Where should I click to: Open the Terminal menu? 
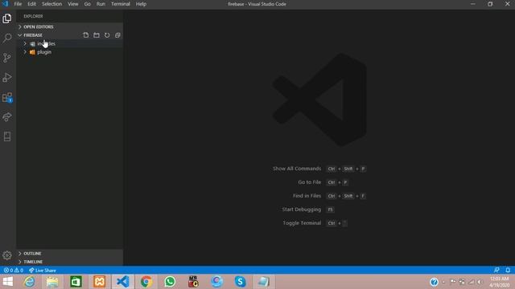(121, 4)
